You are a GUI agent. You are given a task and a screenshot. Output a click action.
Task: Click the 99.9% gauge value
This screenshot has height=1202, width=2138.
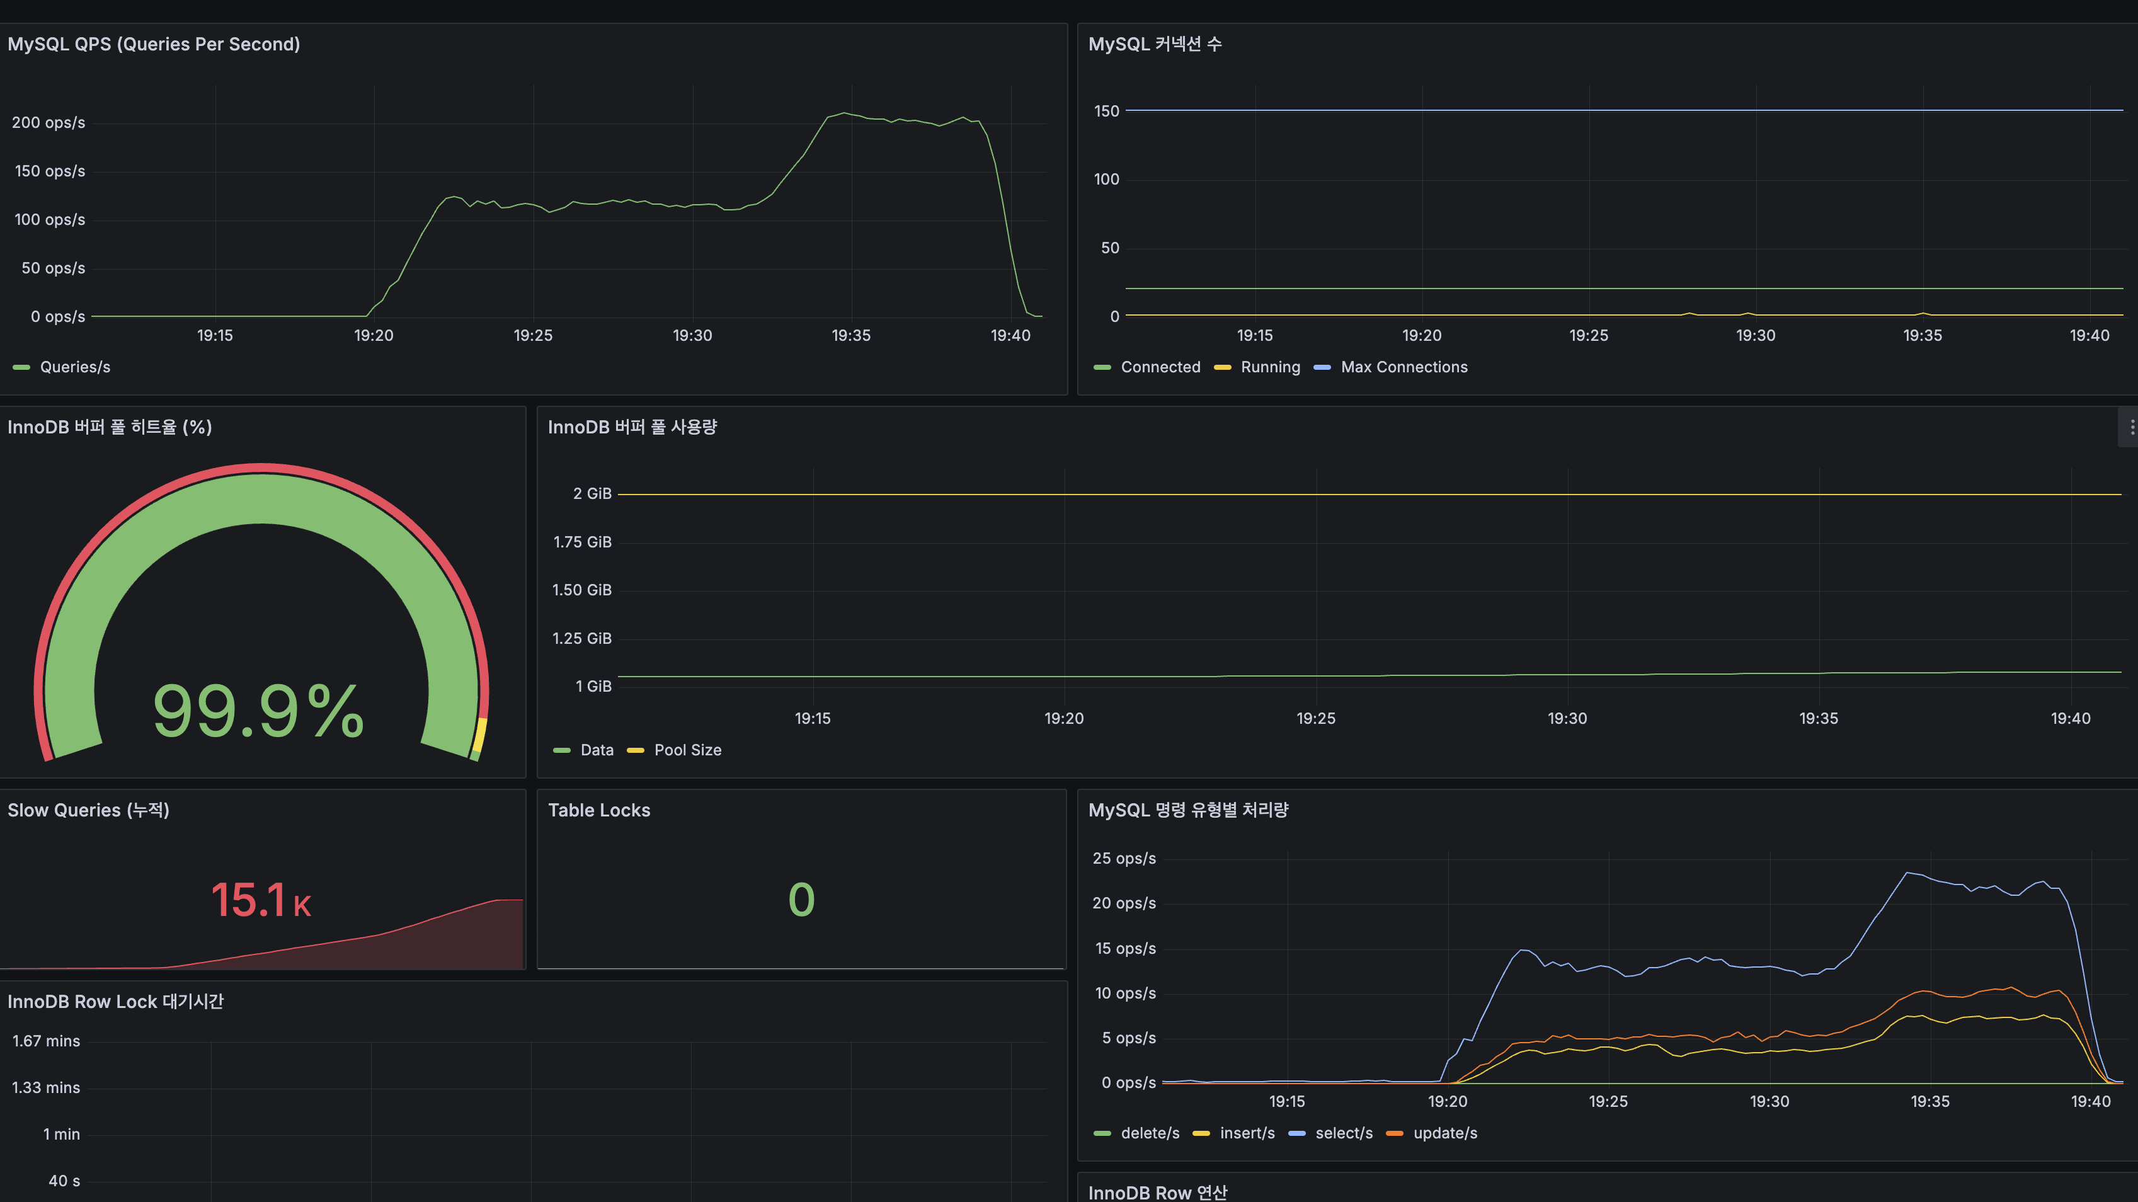click(x=259, y=711)
